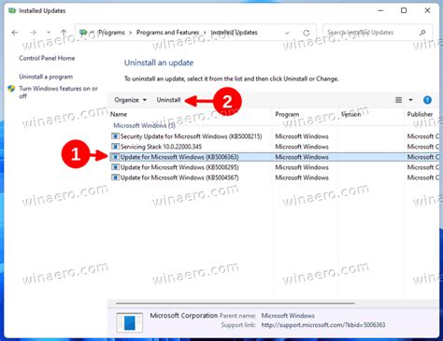Expand the view options dropdown arrow
This screenshot has height=341, width=443.
(x=410, y=100)
